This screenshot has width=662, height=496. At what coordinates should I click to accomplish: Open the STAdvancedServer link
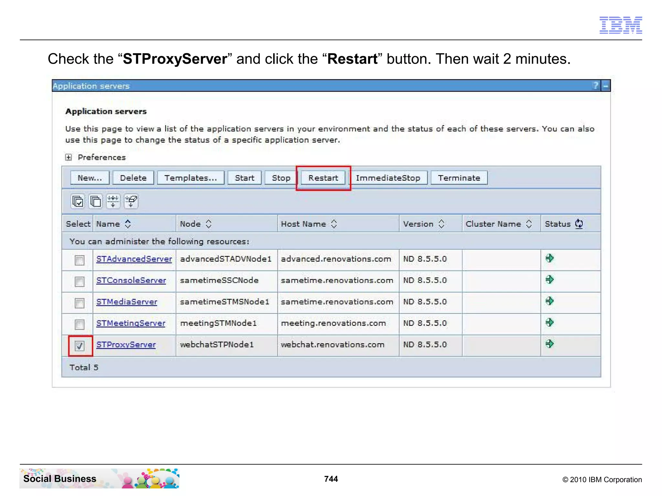(134, 259)
